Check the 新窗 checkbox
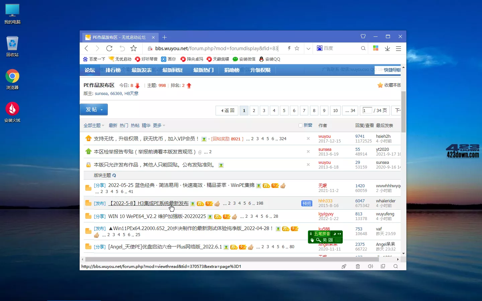The image size is (482, 301). tap(300, 125)
